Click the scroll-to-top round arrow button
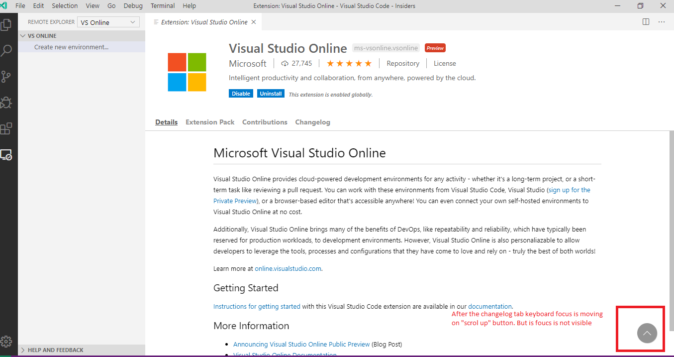The width and height of the screenshot is (674, 357). 647,333
